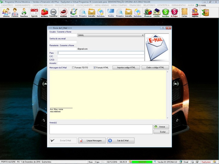
Task: Focus the Usuário name input field
Action: coord(63,35)
